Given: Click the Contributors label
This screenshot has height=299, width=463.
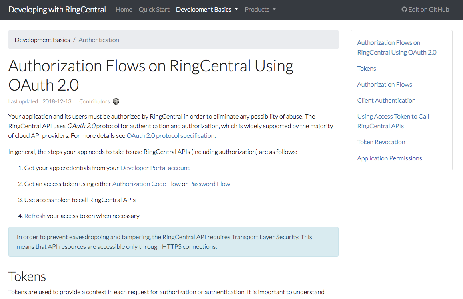Looking at the screenshot, I should pyautogui.click(x=94, y=101).
